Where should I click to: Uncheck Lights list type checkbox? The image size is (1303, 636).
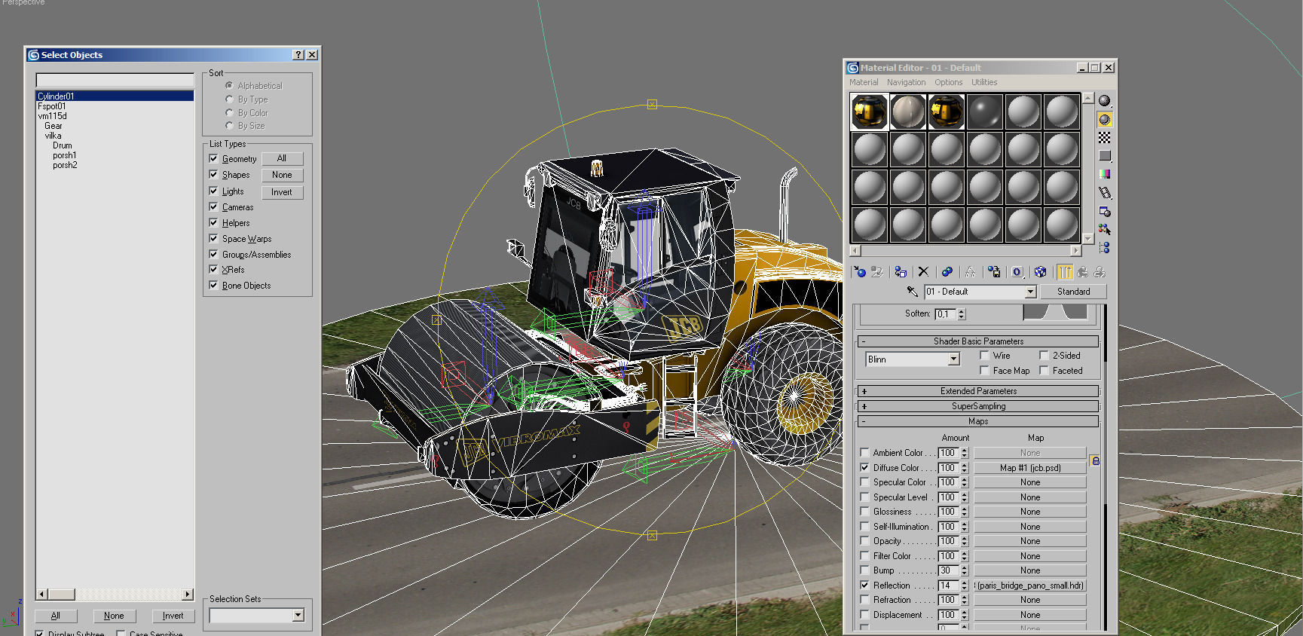tap(213, 191)
